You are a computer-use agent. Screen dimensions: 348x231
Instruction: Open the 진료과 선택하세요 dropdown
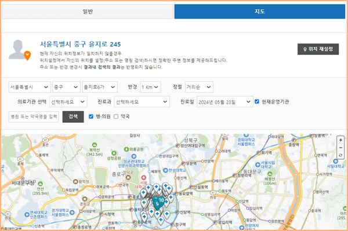142,102
